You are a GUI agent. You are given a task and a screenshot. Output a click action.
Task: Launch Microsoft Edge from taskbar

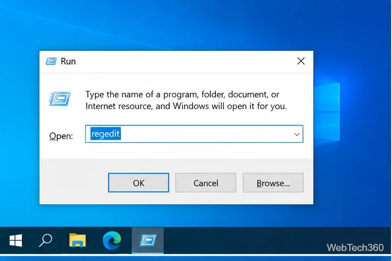click(112, 240)
